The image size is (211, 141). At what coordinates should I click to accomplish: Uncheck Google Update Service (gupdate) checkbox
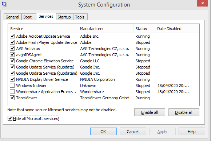tap(12, 67)
